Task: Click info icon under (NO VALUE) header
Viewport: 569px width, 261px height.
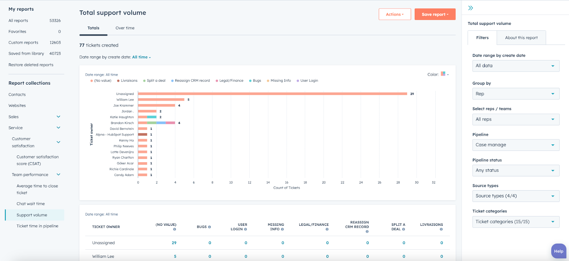Action: coord(175,229)
